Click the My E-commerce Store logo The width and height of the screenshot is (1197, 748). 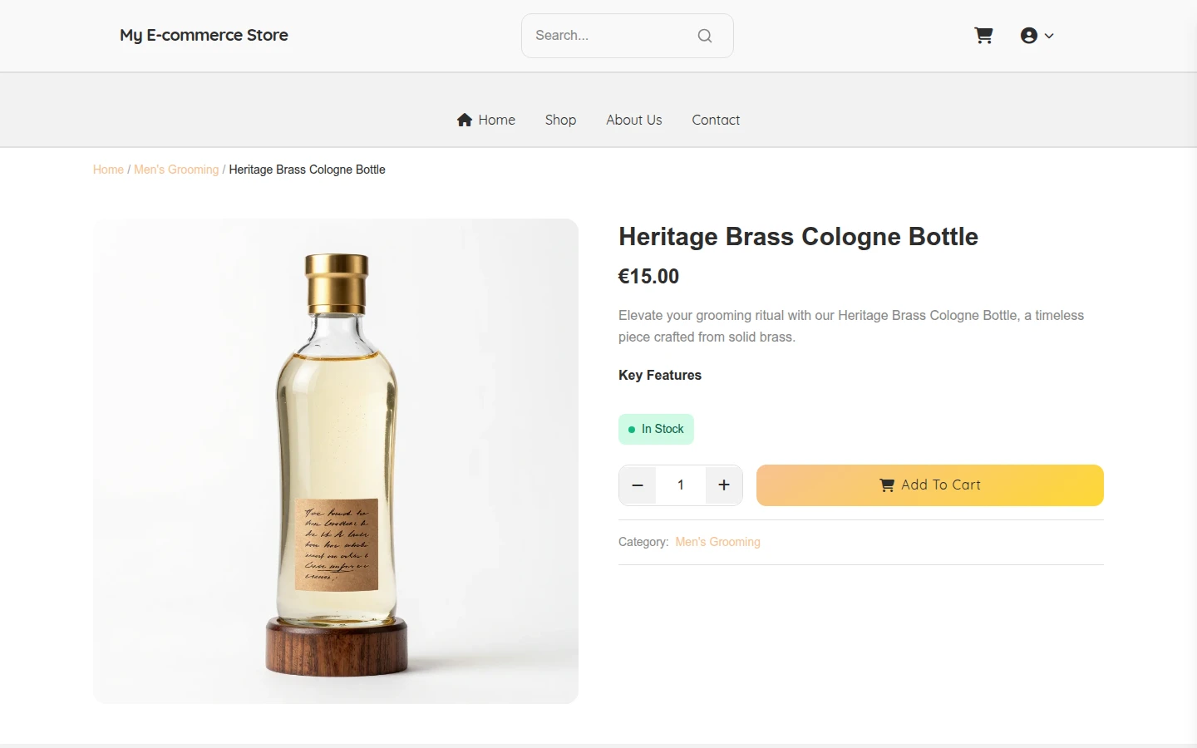click(204, 35)
